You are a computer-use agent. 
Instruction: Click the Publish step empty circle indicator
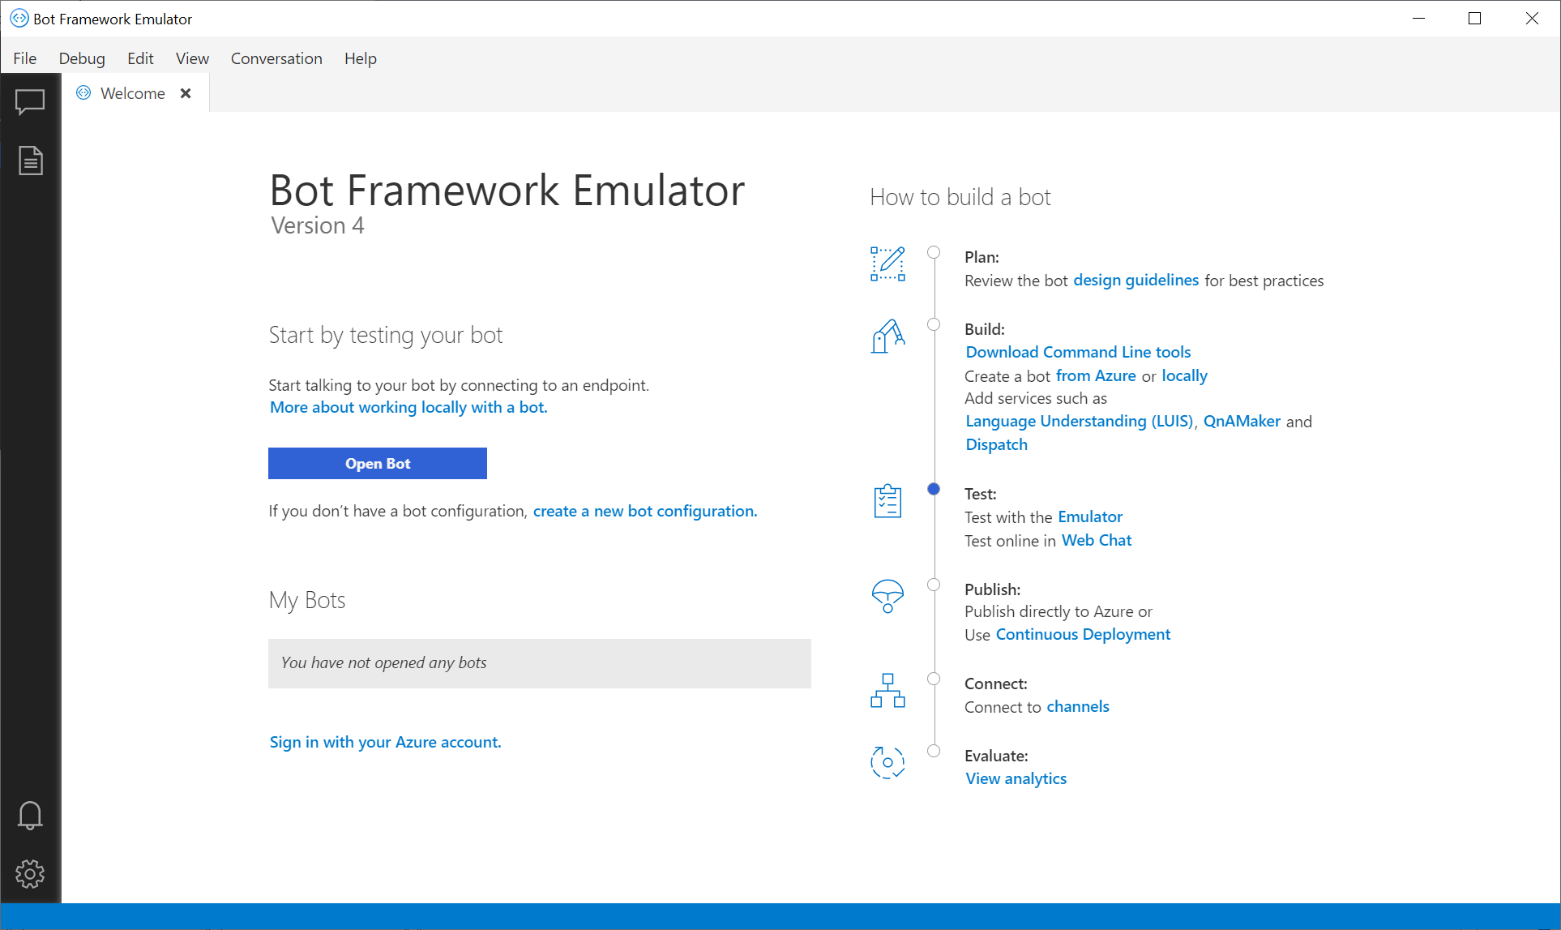[x=934, y=585]
